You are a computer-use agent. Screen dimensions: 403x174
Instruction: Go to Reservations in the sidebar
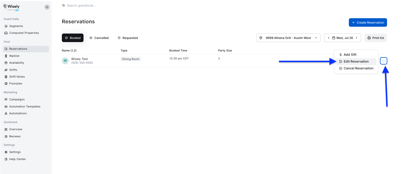click(26, 49)
